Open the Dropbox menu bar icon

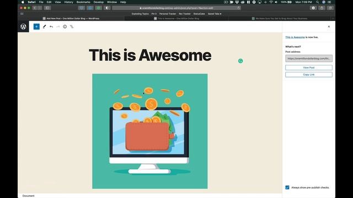(x=237, y=2)
